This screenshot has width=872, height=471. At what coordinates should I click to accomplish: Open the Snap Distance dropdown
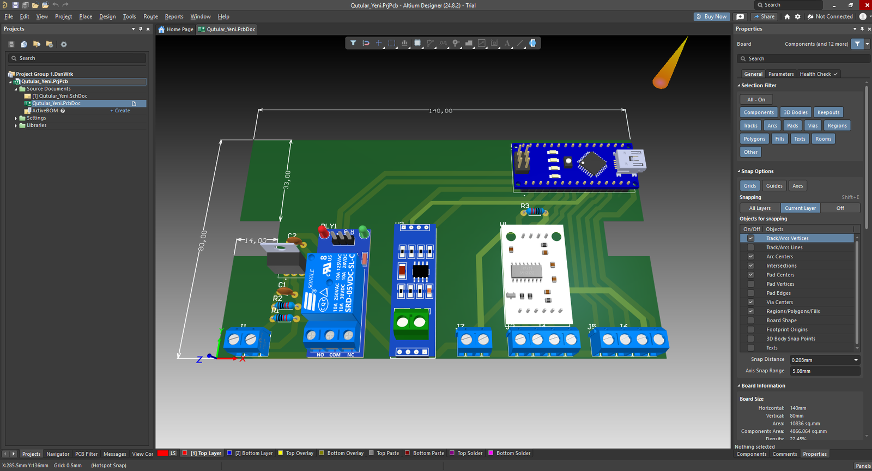[x=856, y=360]
